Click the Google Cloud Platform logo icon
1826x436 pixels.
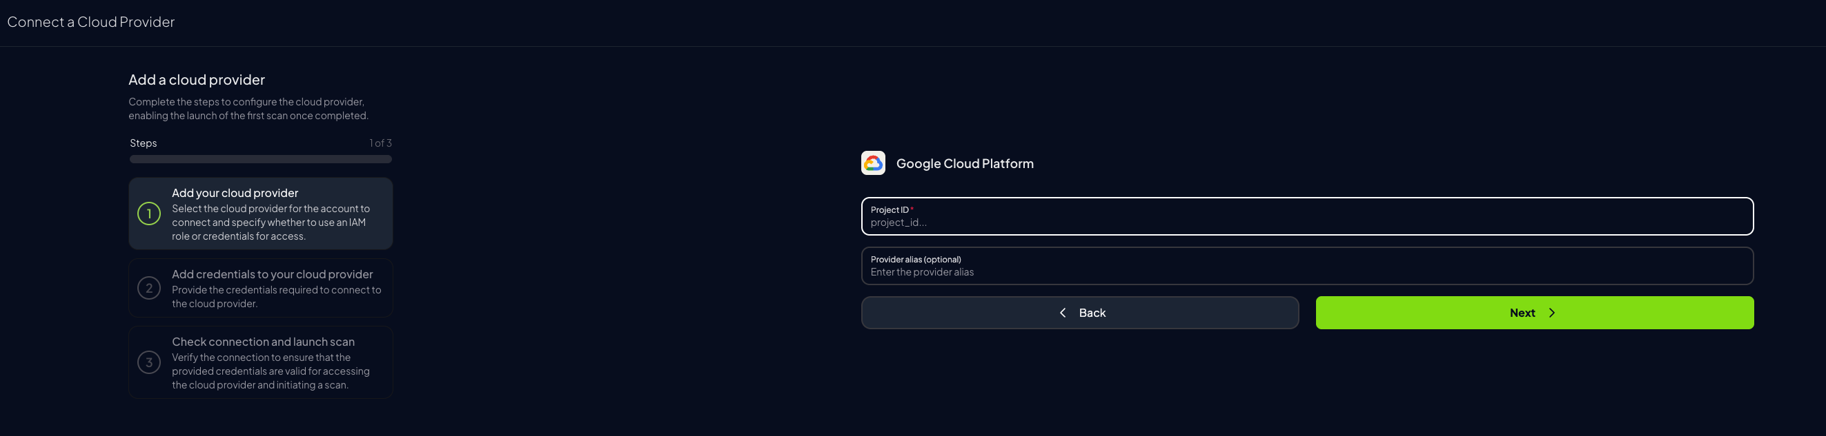[x=872, y=163]
